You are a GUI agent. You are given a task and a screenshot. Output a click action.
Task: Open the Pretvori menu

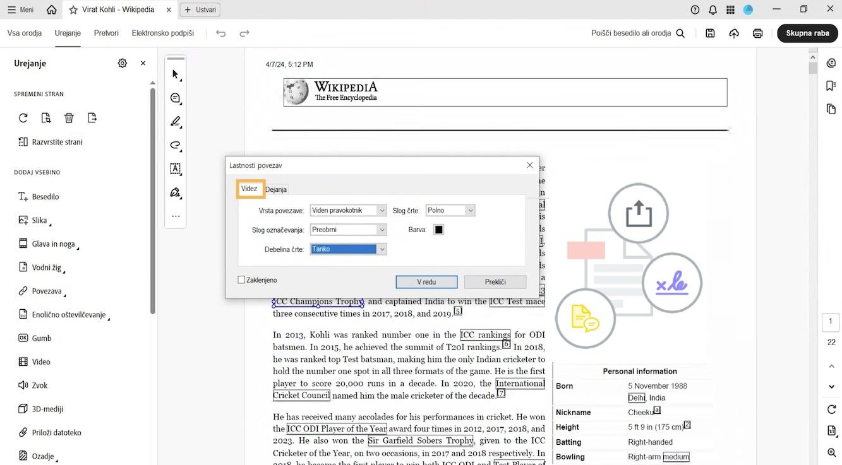pyautogui.click(x=106, y=33)
